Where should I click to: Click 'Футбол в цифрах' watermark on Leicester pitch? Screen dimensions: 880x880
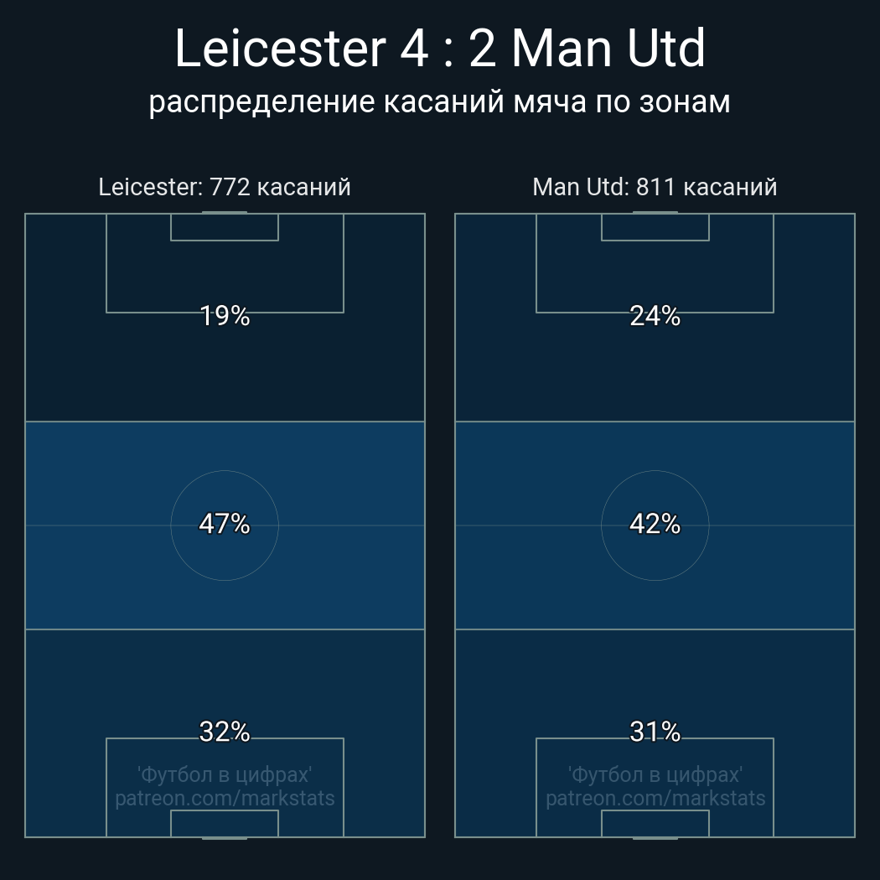point(225,774)
